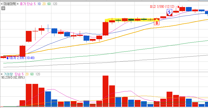Select the 5-period price moving average legend

[35, 4]
